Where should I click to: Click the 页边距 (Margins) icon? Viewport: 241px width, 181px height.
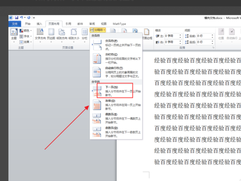(x=51, y=32)
